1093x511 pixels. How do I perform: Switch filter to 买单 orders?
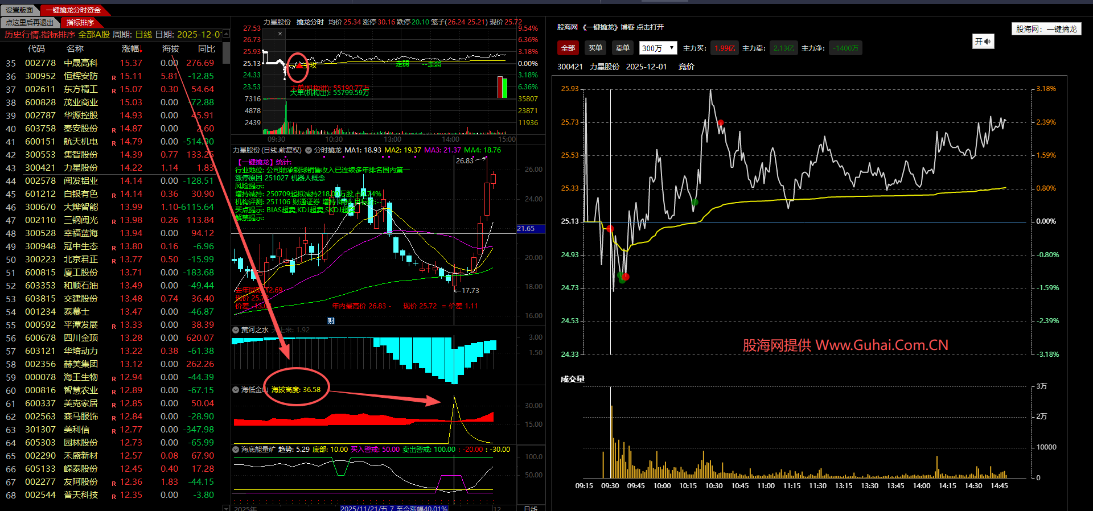tap(595, 48)
